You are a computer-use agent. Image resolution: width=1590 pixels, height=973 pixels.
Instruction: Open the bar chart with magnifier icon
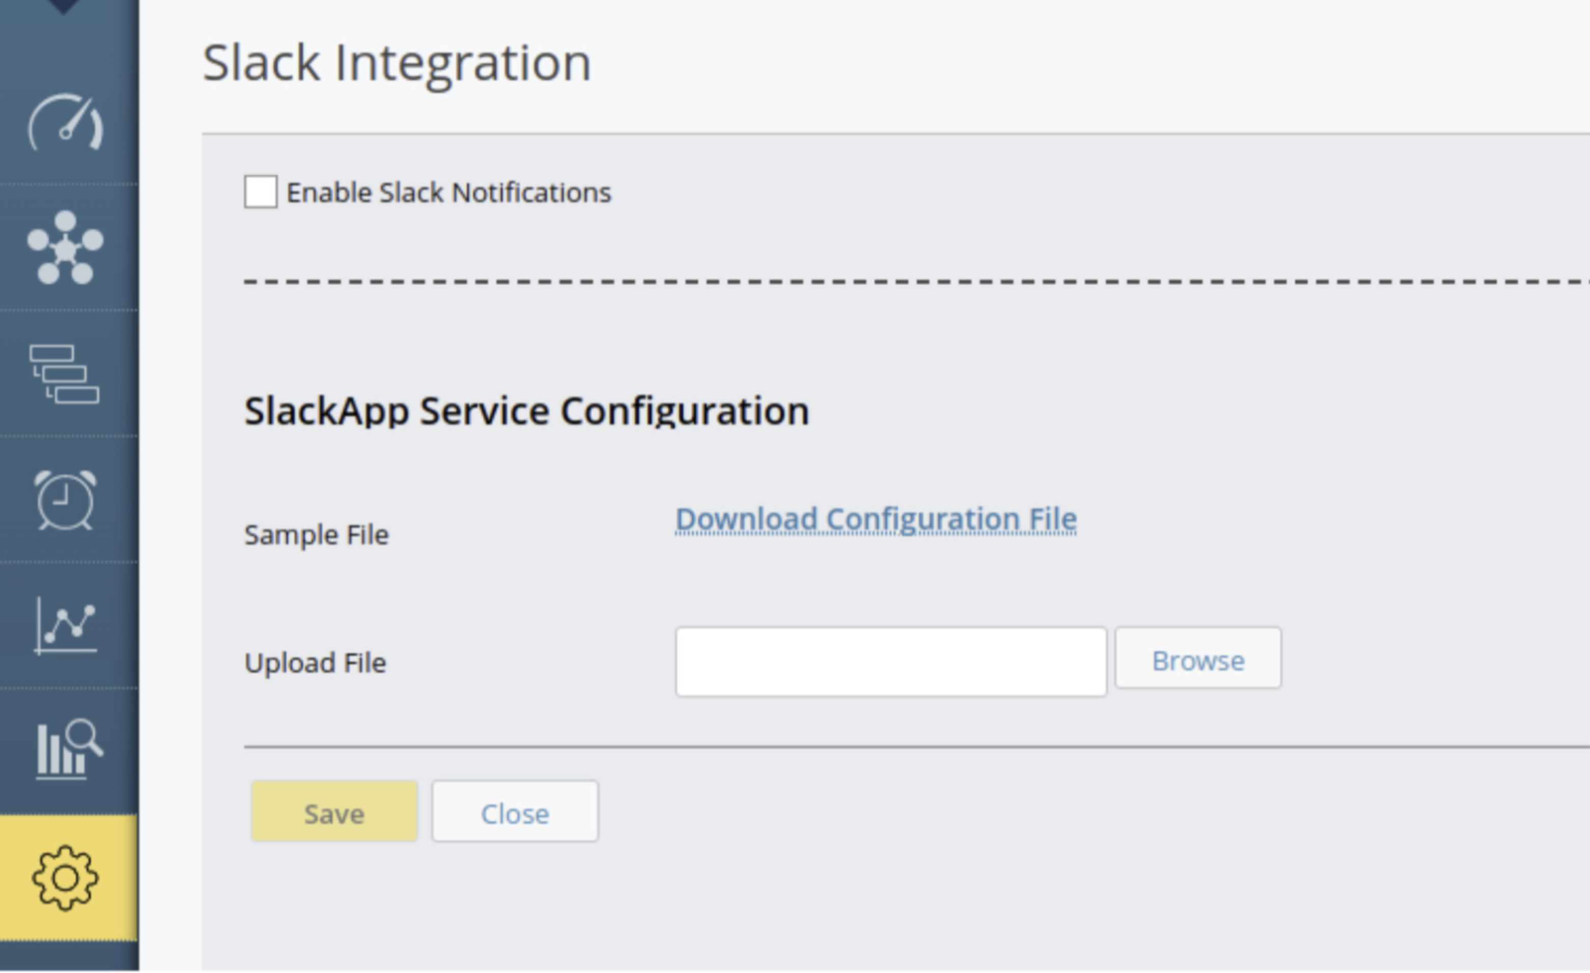69,750
